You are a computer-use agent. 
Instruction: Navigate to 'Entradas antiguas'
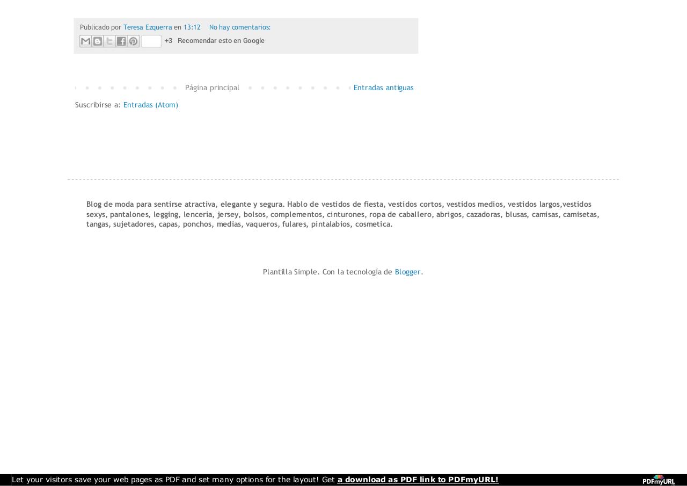[x=383, y=88]
